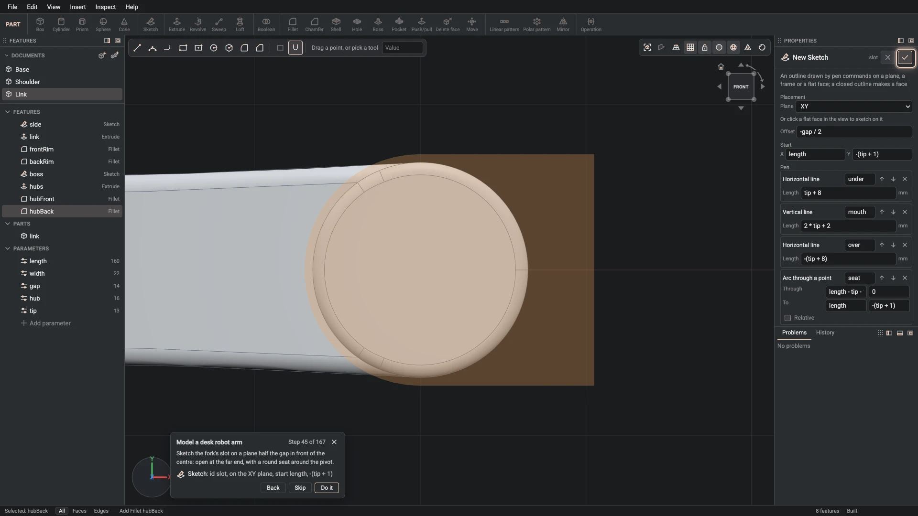Click the 'Do it' tutorial button
918x516 pixels.
coord(327,488)
